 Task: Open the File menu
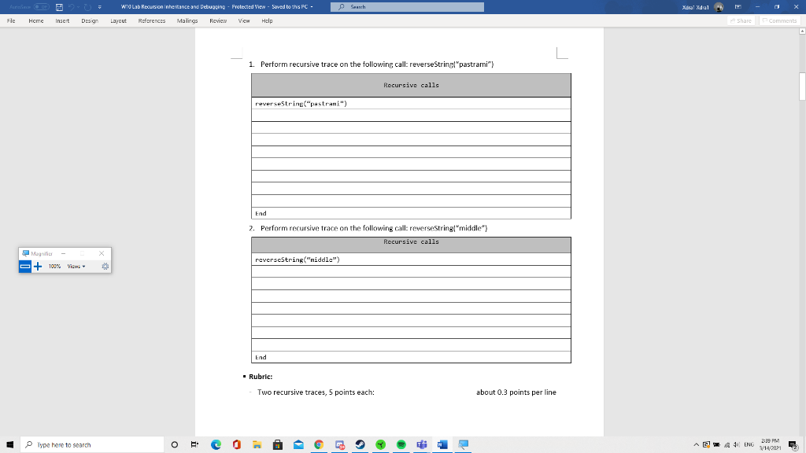click(x=11, y=21)
